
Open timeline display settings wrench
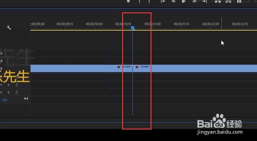pyautogui.click(x=9, y=28)
